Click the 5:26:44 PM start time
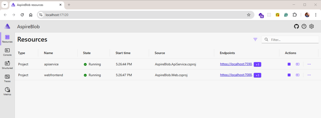The height and width of the screenshot is (118, 321). tap(124, 64)
